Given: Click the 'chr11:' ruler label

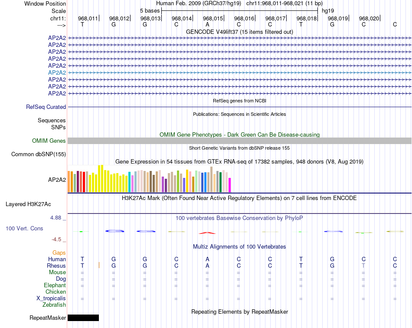Looking at the screenshot, I should pos(58,18).
